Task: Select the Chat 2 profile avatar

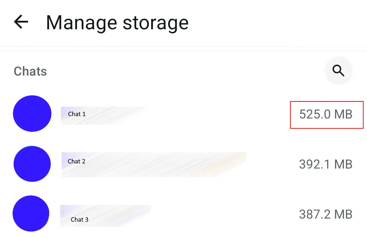Action: 32,164
